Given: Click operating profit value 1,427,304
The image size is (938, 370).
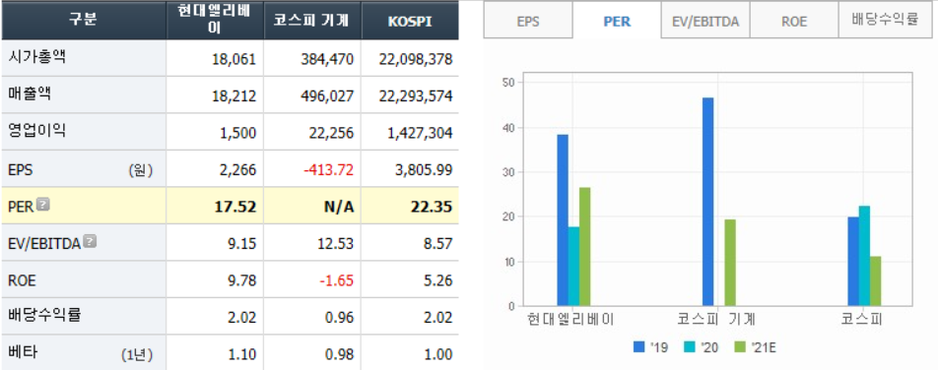Looking at the screenshot, I should click(420, 133).
